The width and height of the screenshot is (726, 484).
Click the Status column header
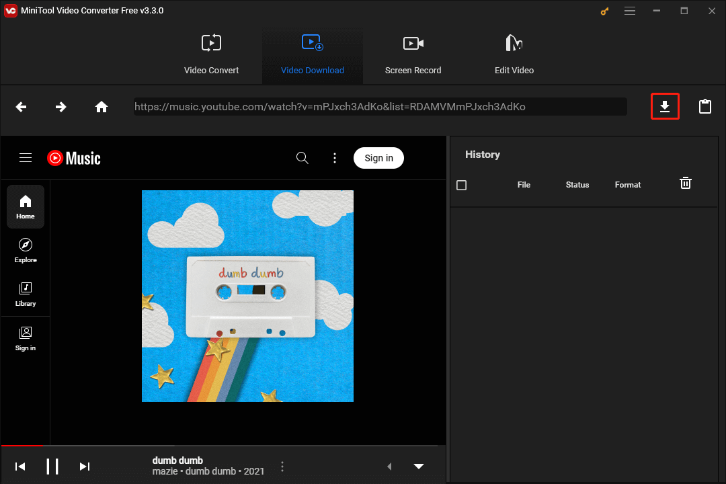[577, 185]
